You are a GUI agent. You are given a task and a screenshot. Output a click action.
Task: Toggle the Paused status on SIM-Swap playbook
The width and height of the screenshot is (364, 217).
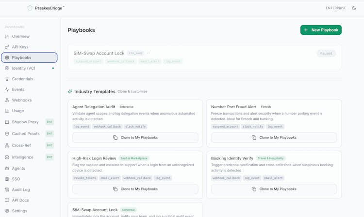click(326, 53)
